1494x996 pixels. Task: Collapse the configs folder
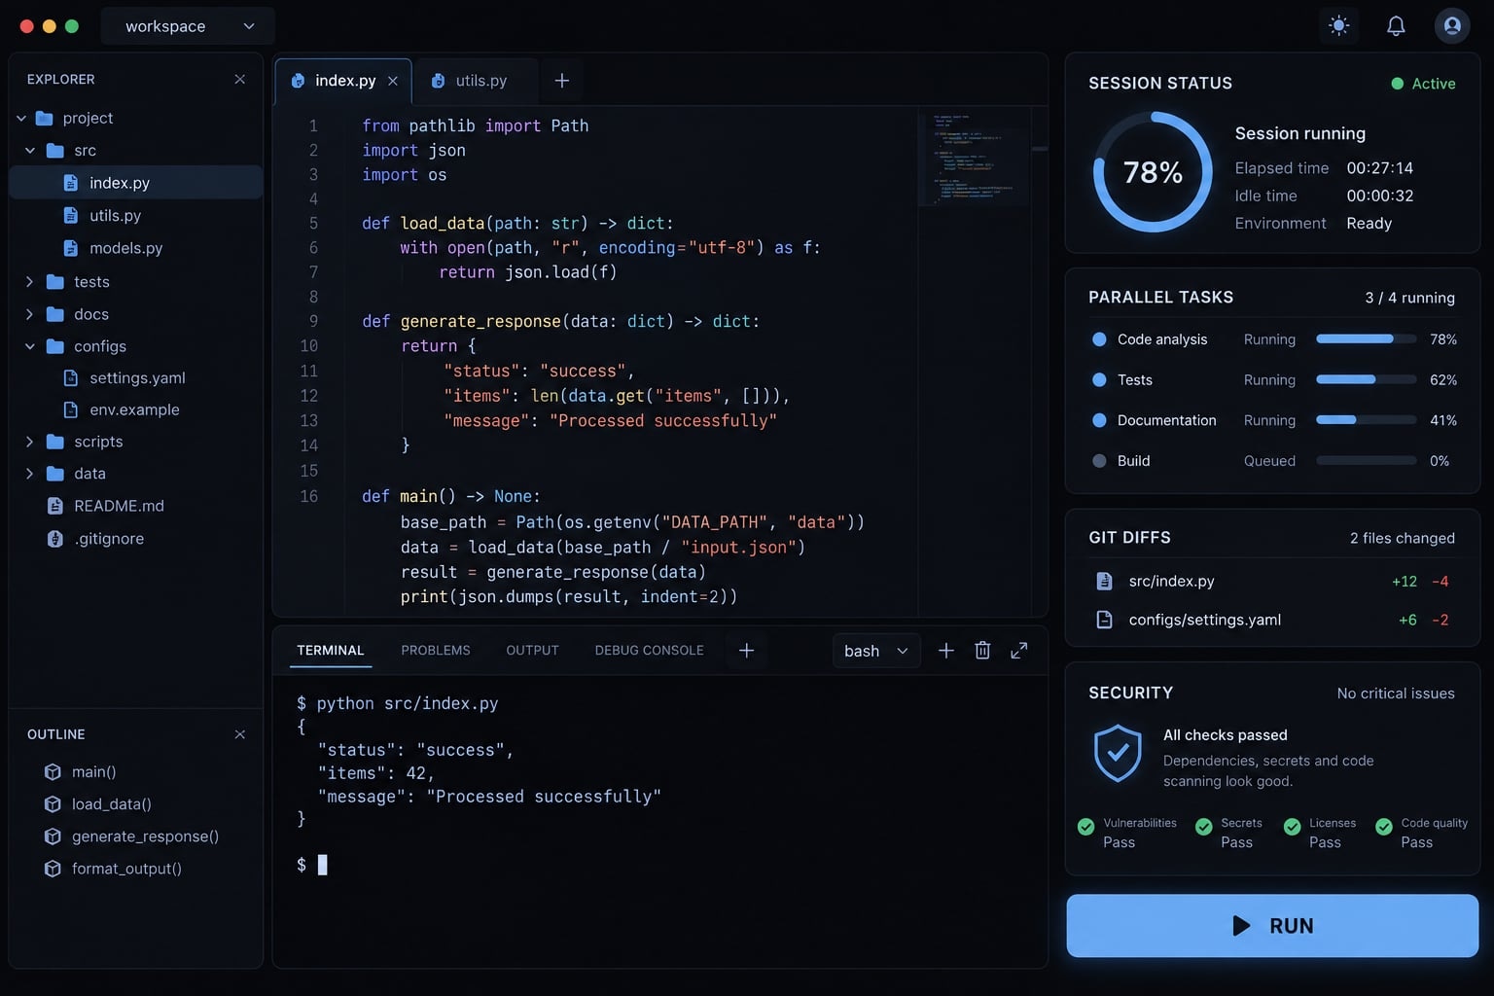click(30, 346)
